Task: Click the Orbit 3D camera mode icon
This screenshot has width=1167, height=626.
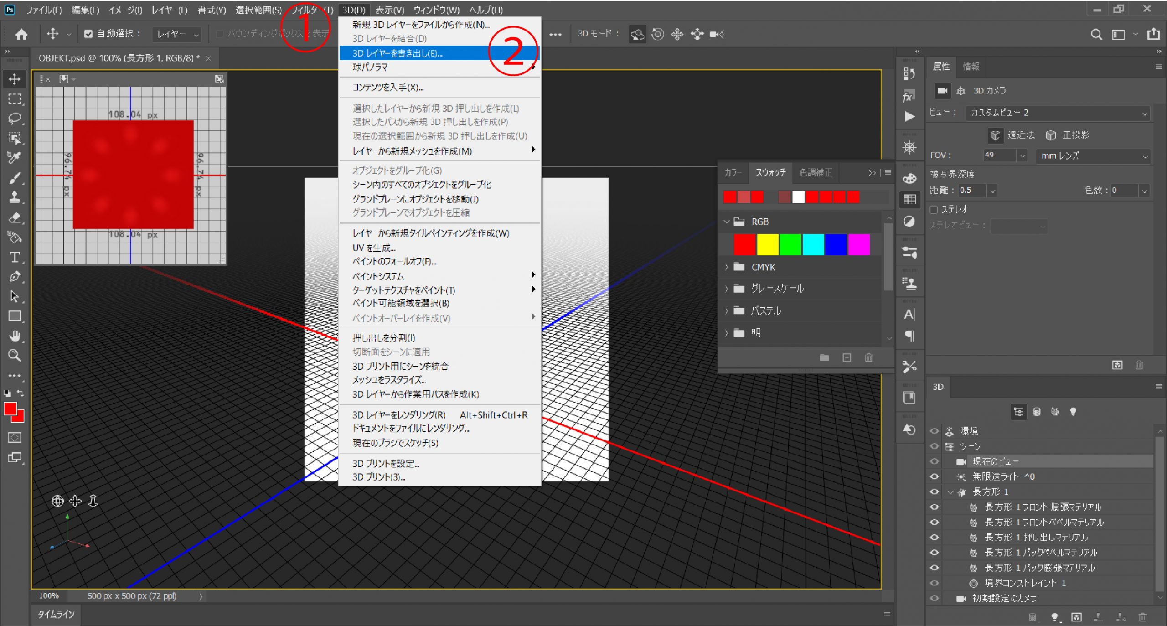Action: 637,34
